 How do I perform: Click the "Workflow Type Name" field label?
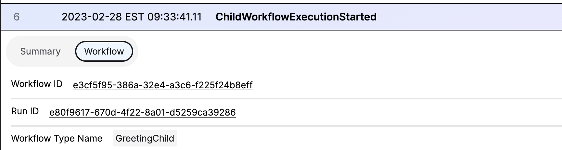click(57, 139)
